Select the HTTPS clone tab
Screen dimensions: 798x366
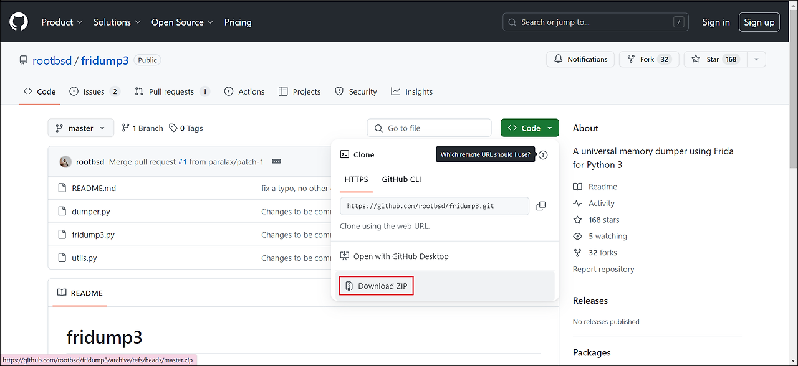pyautogui.click(x=356, y=179)
